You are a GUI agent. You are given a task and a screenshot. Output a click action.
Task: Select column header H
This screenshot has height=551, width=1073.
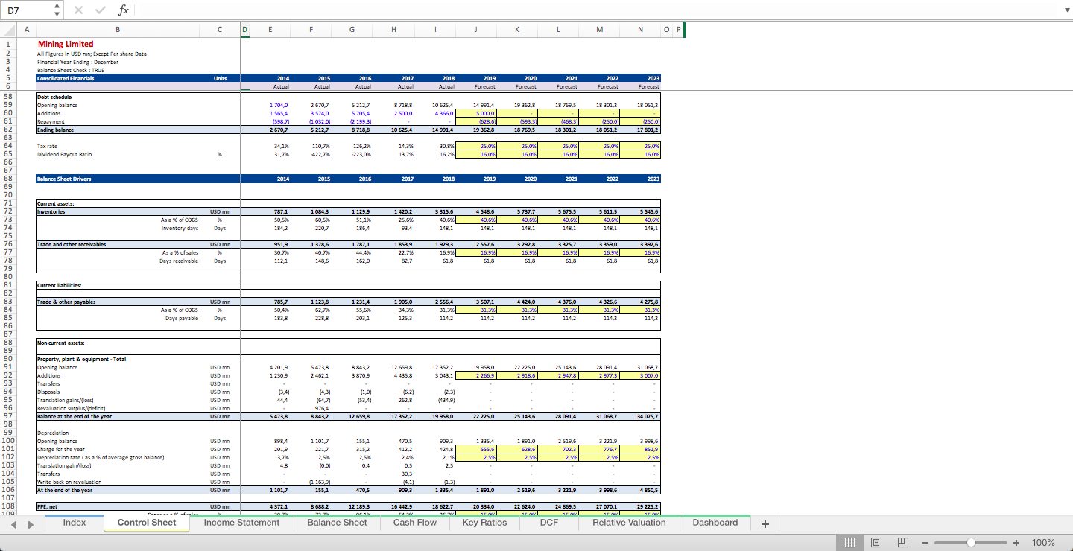393,30
